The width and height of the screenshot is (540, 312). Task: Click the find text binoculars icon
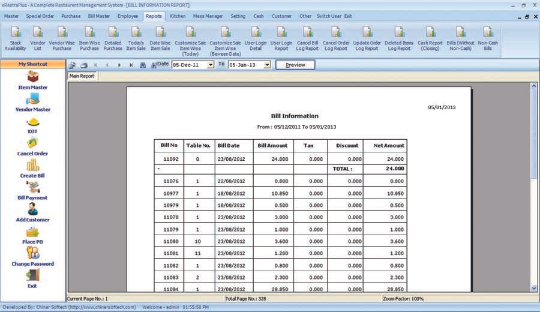click(x=143, y=65)
